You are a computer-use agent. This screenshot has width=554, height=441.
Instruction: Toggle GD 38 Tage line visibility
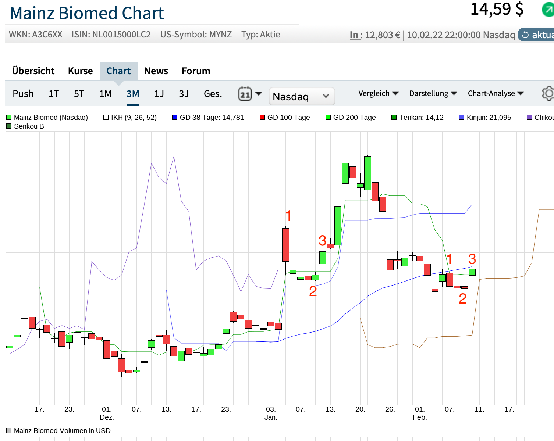point(208,118)
